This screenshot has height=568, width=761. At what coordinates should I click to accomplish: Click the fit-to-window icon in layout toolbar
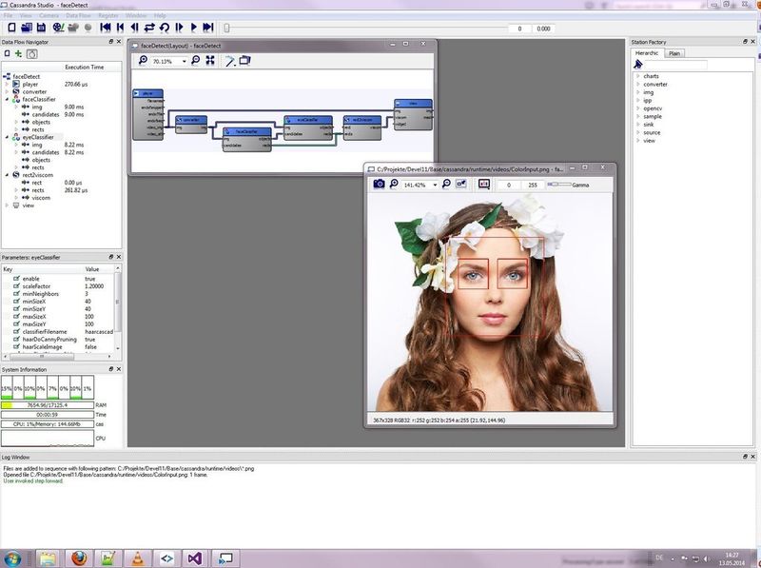click(210, 60)
